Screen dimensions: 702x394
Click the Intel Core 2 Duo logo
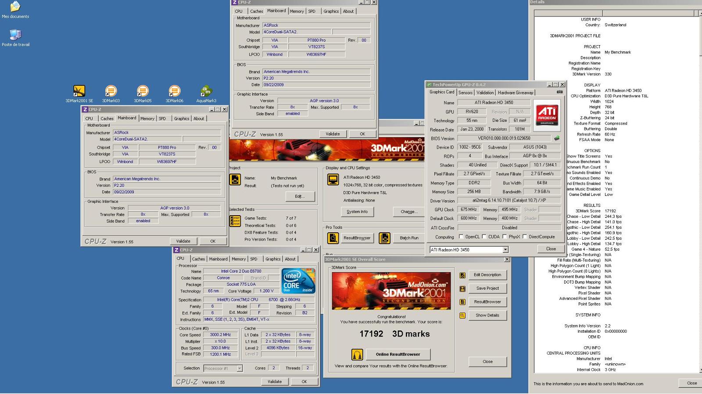click(x=299, y=281)
